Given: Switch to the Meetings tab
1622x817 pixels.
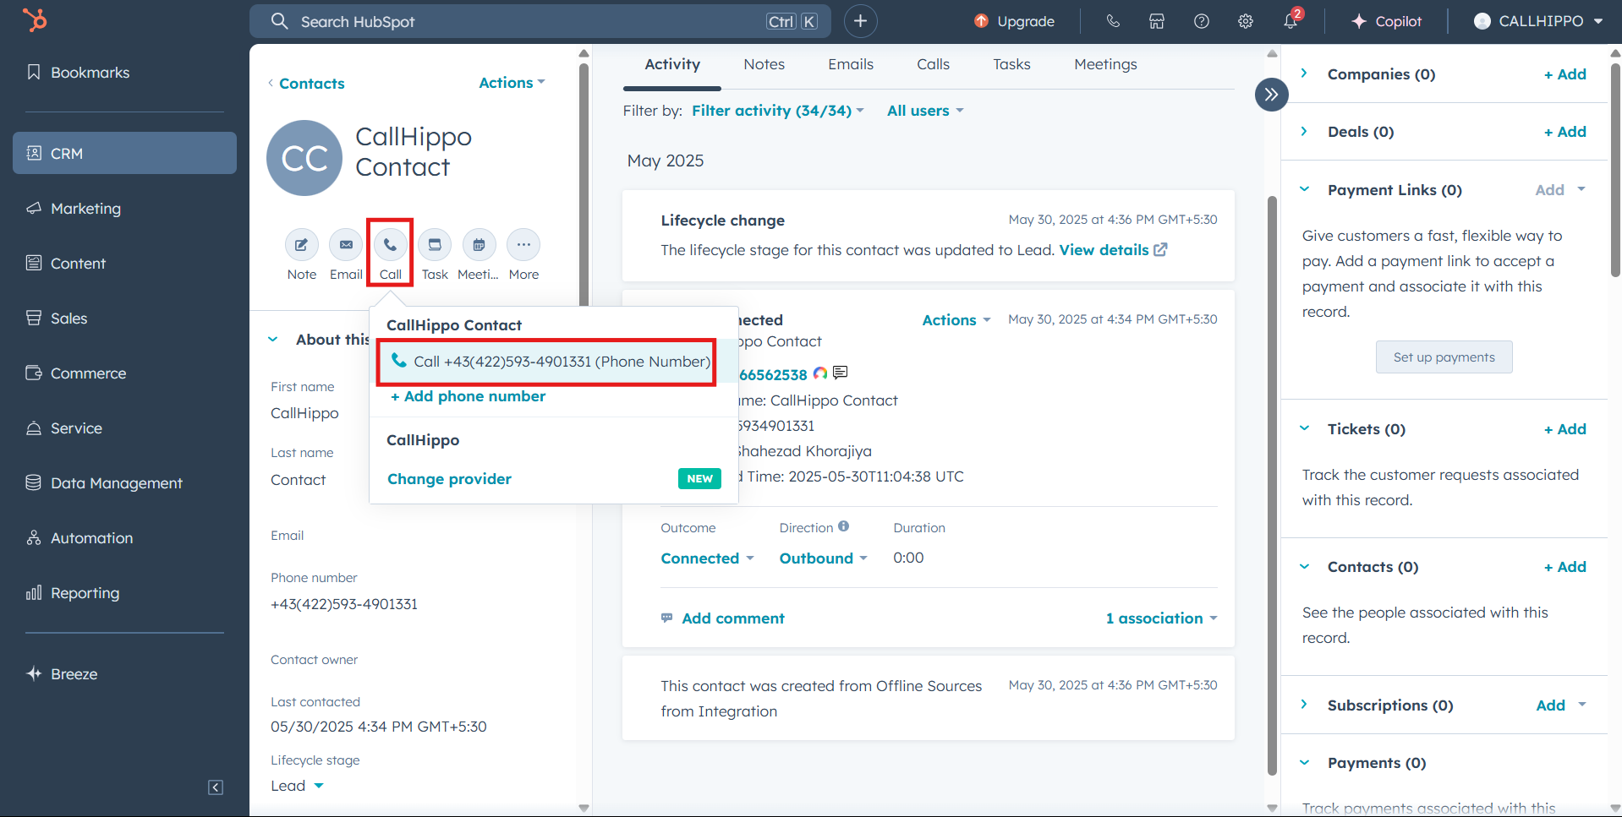Looking at the screenshot, I should click(1105, 64).
